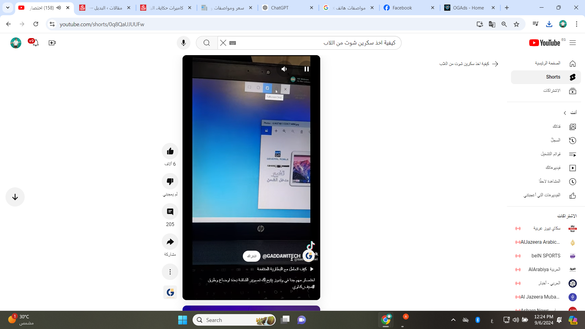Click the share arrow button
Image resolution: width=585 pixels, height=329 pixels.
pos(170,242)
